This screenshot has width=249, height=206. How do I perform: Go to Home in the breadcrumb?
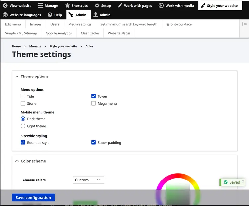click(x=16, y=46)
